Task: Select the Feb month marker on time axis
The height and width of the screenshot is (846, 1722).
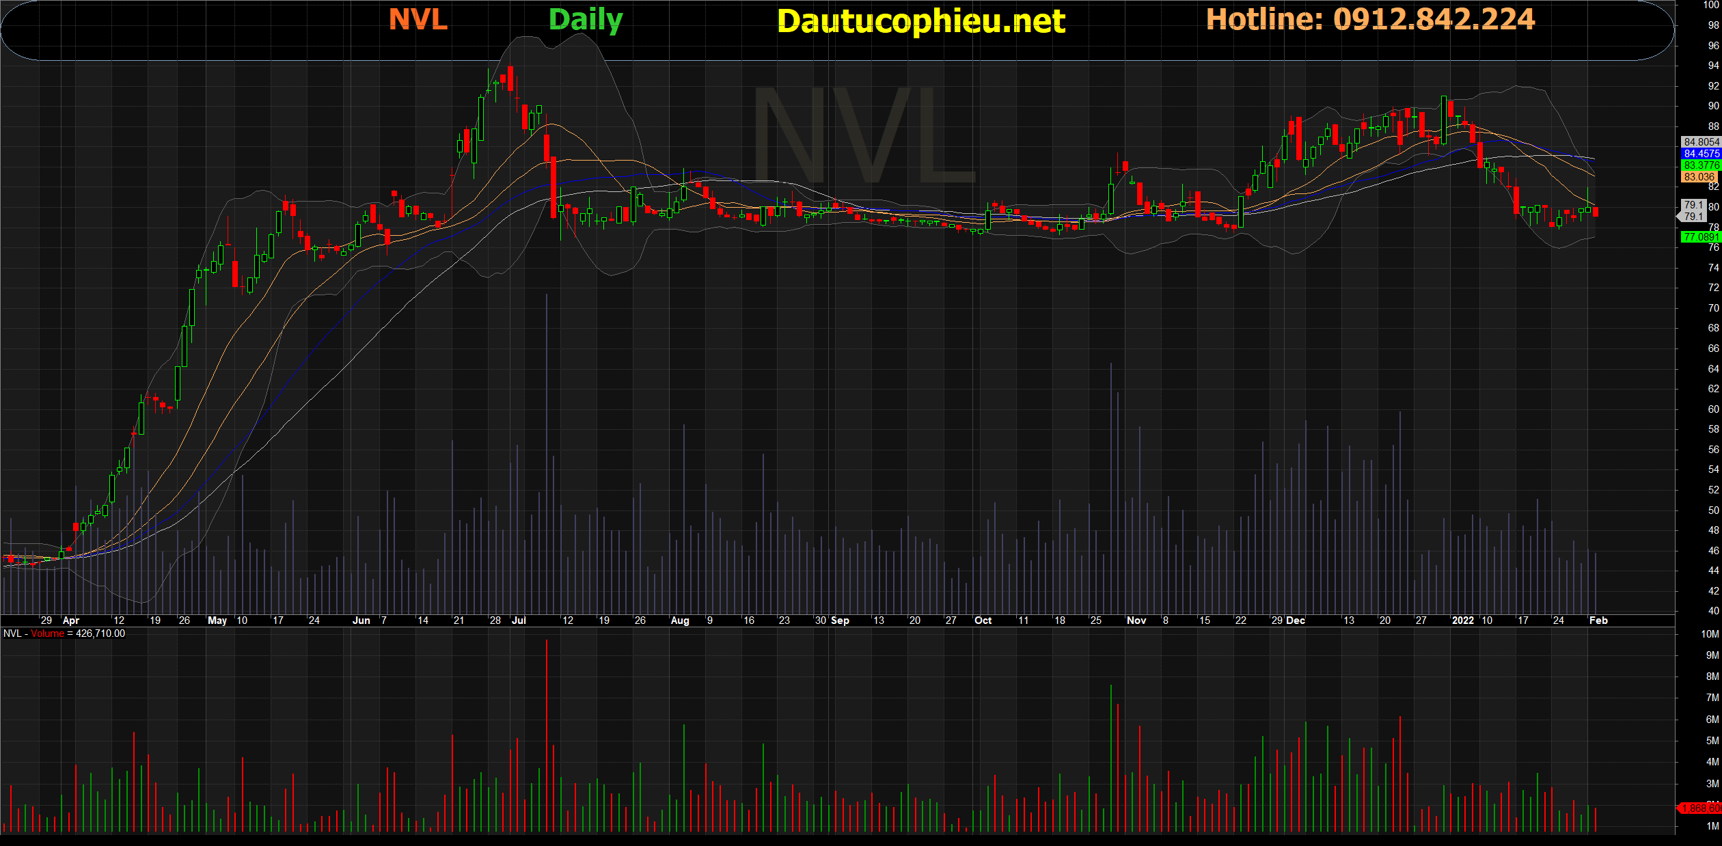Action: point(1598,620)
